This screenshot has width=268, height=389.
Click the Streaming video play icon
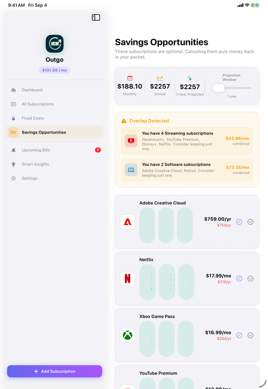click(131, 141)
